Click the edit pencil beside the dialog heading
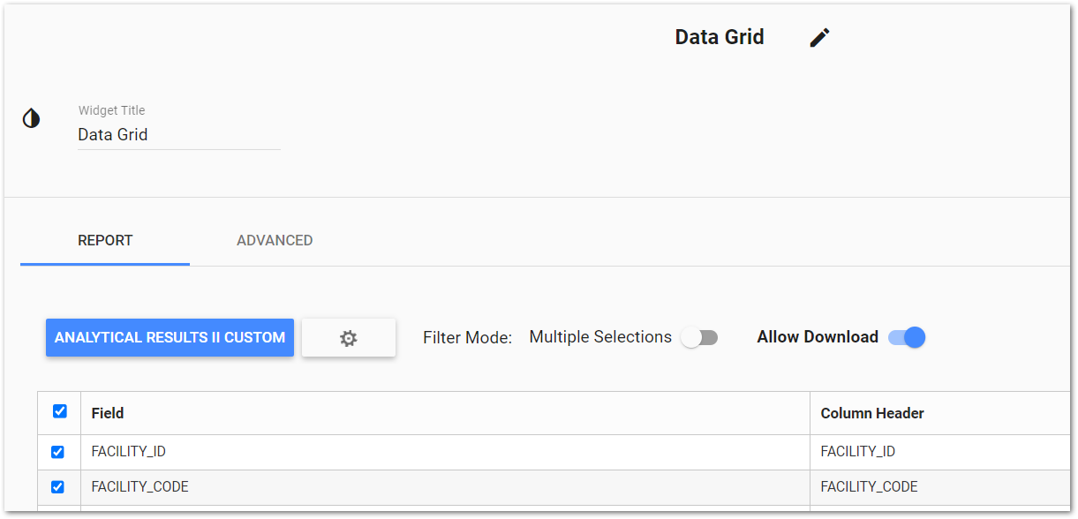The image size is (1078, 519). point(819,37)
